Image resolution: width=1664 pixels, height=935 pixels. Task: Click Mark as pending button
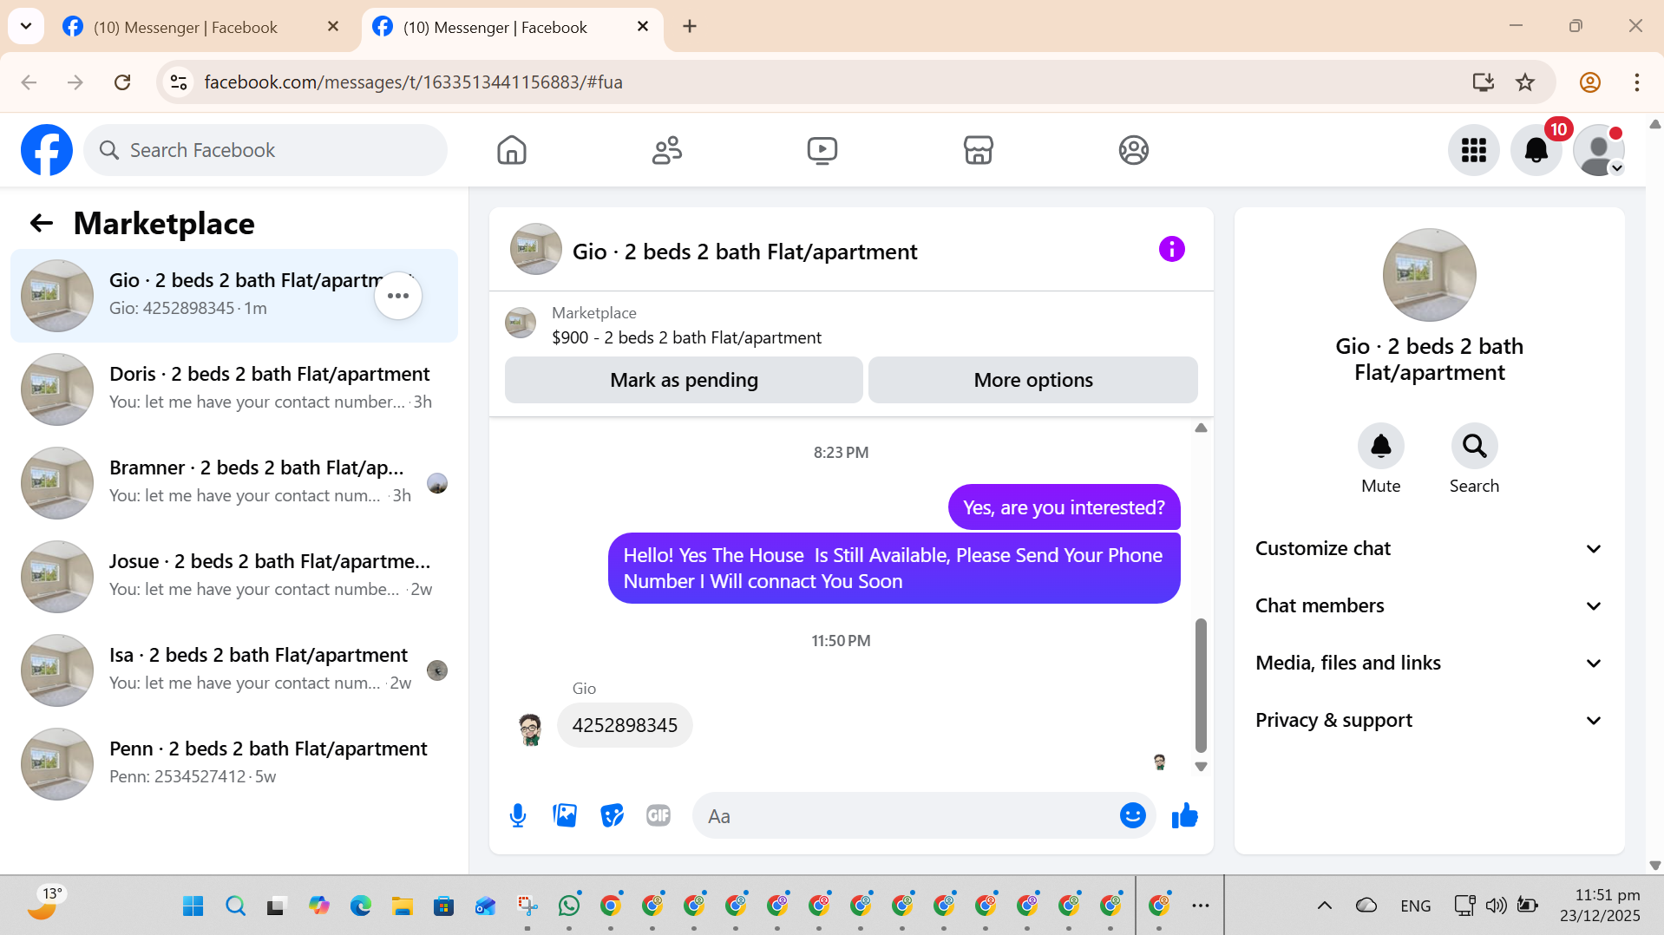pyautogui.click(x=684, y=380)
